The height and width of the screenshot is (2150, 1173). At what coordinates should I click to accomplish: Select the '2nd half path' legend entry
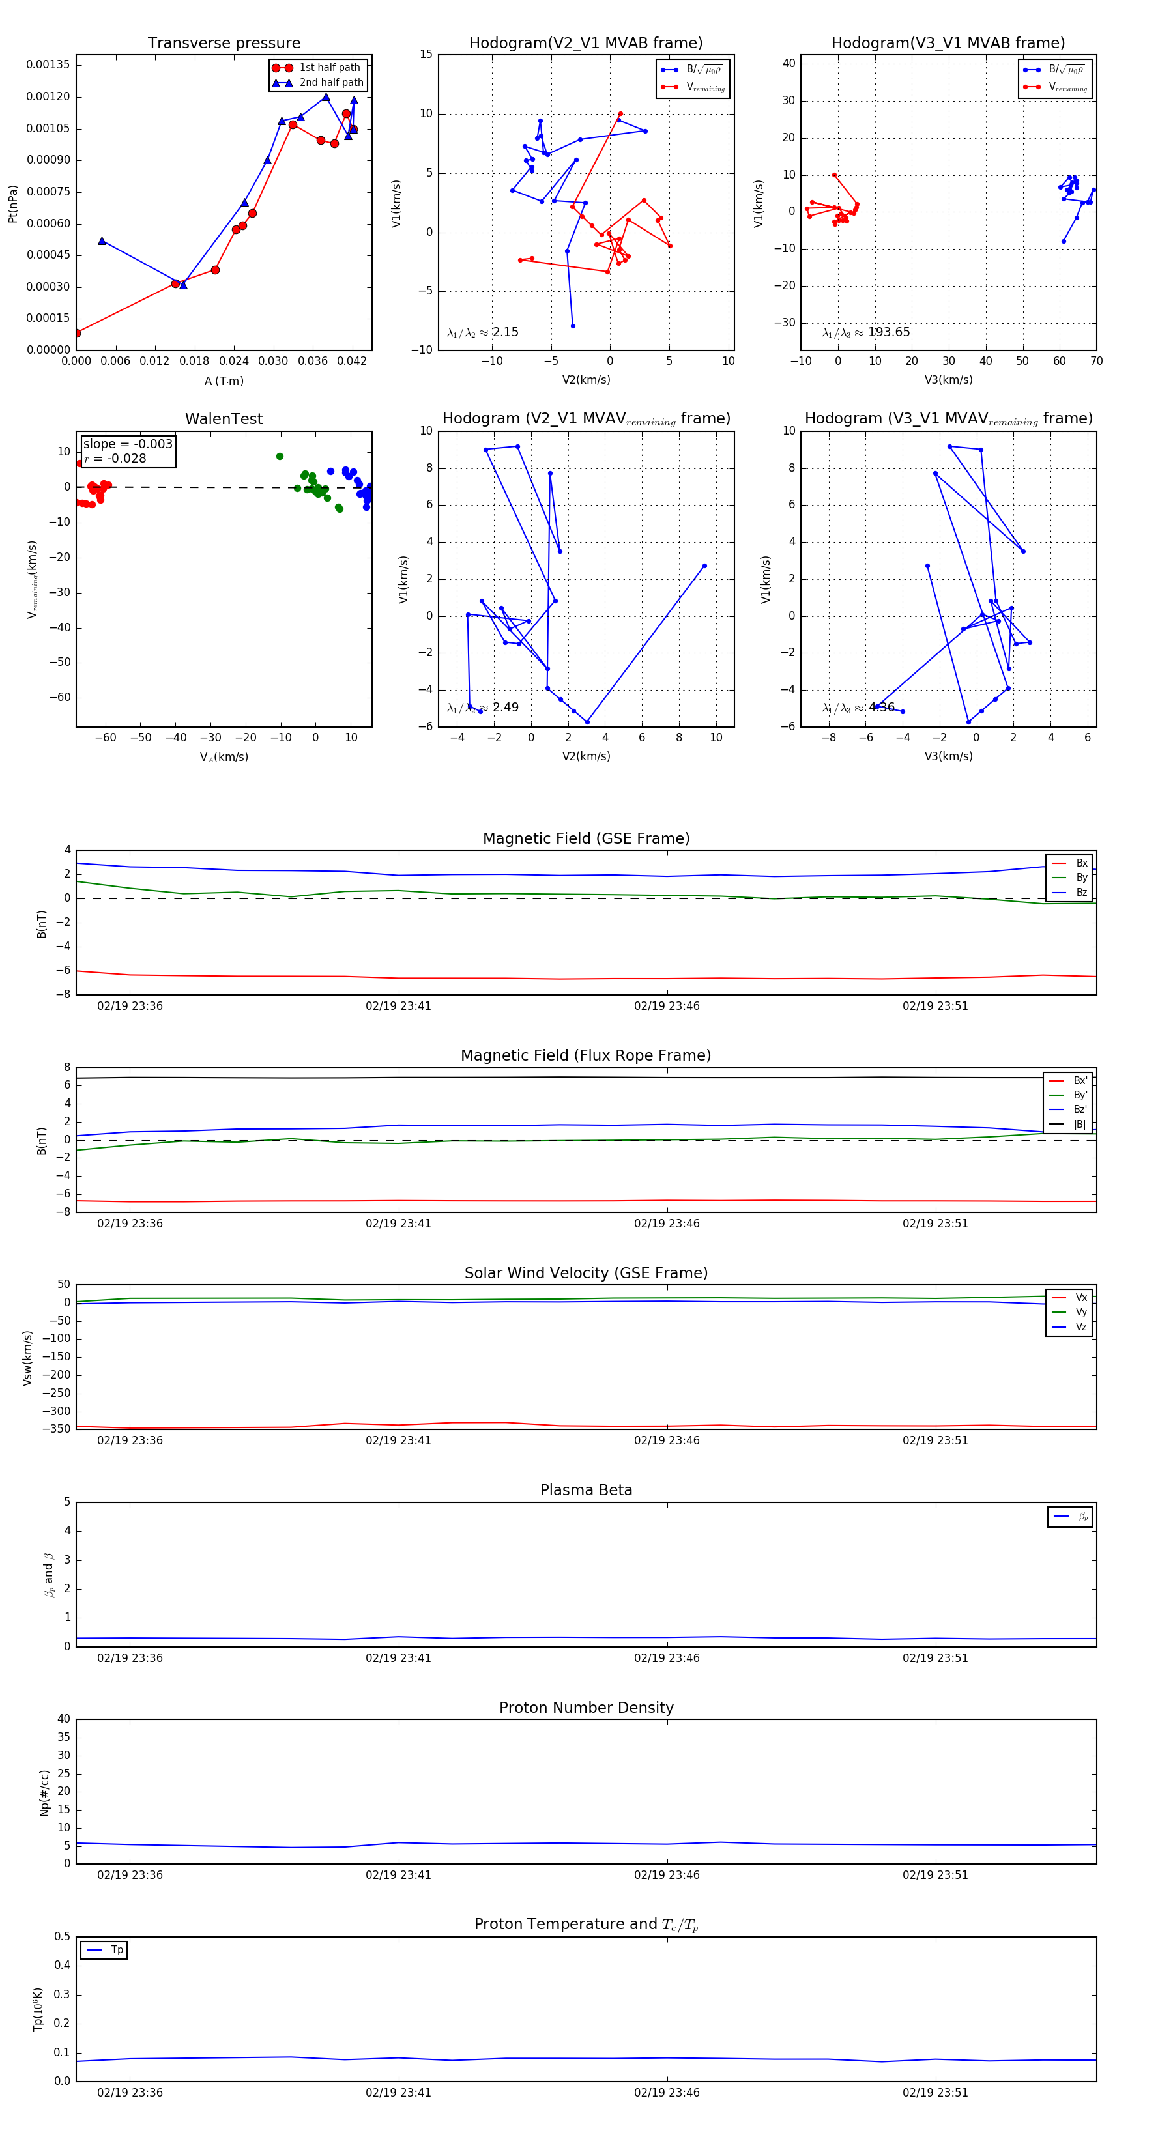pos(318,83)
